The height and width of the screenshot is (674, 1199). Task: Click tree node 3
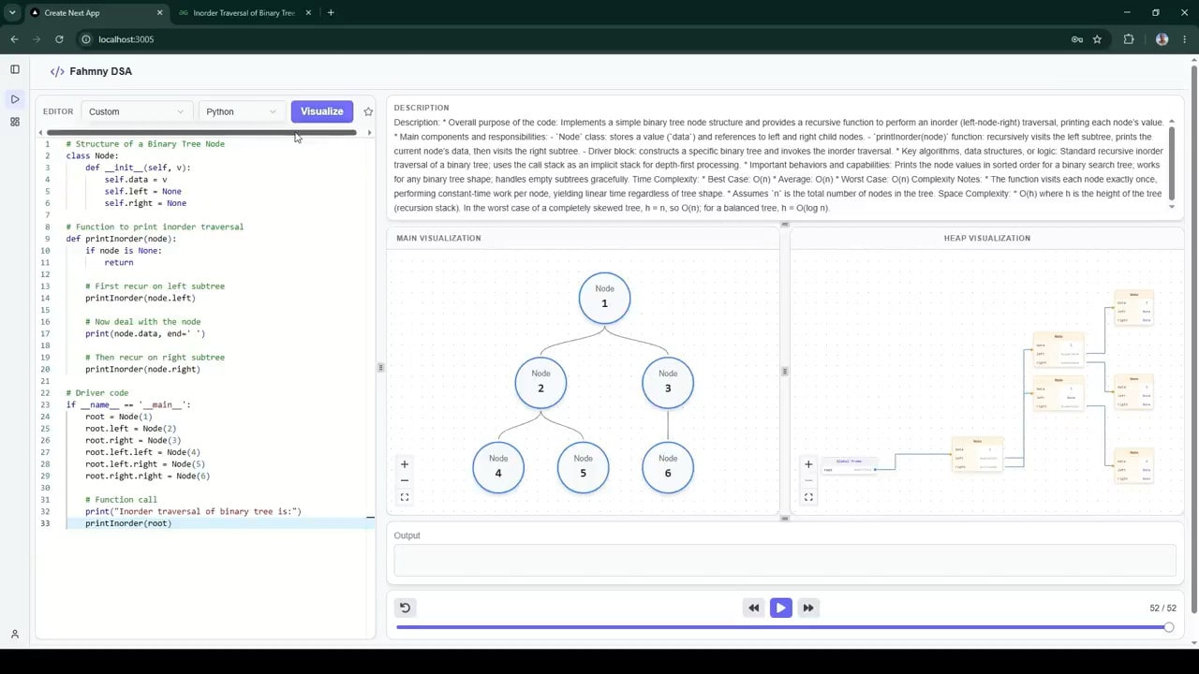[x=668, y=383]
